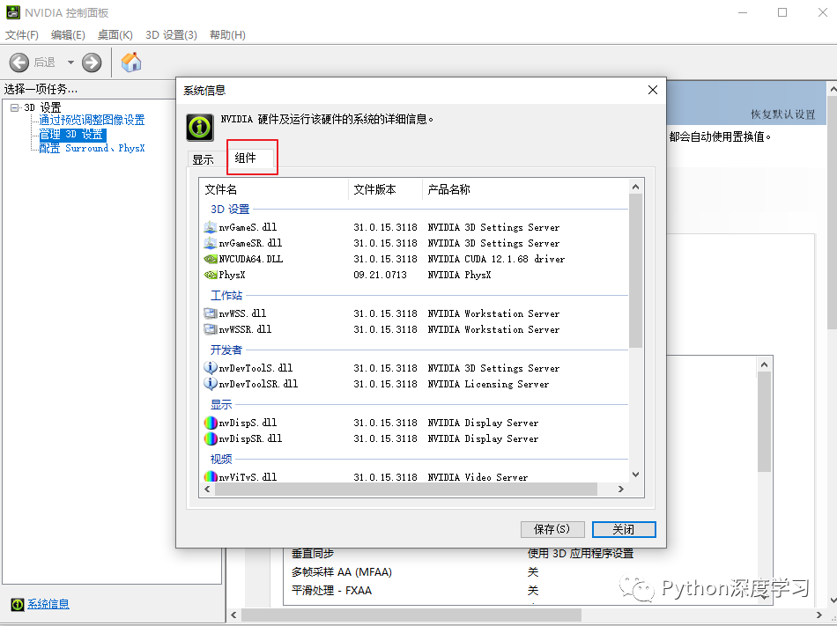Image resolution: width=837 pixels, height=626 pixels.
Task: Switch to the 组件 tab
Action: click(250, 158)
